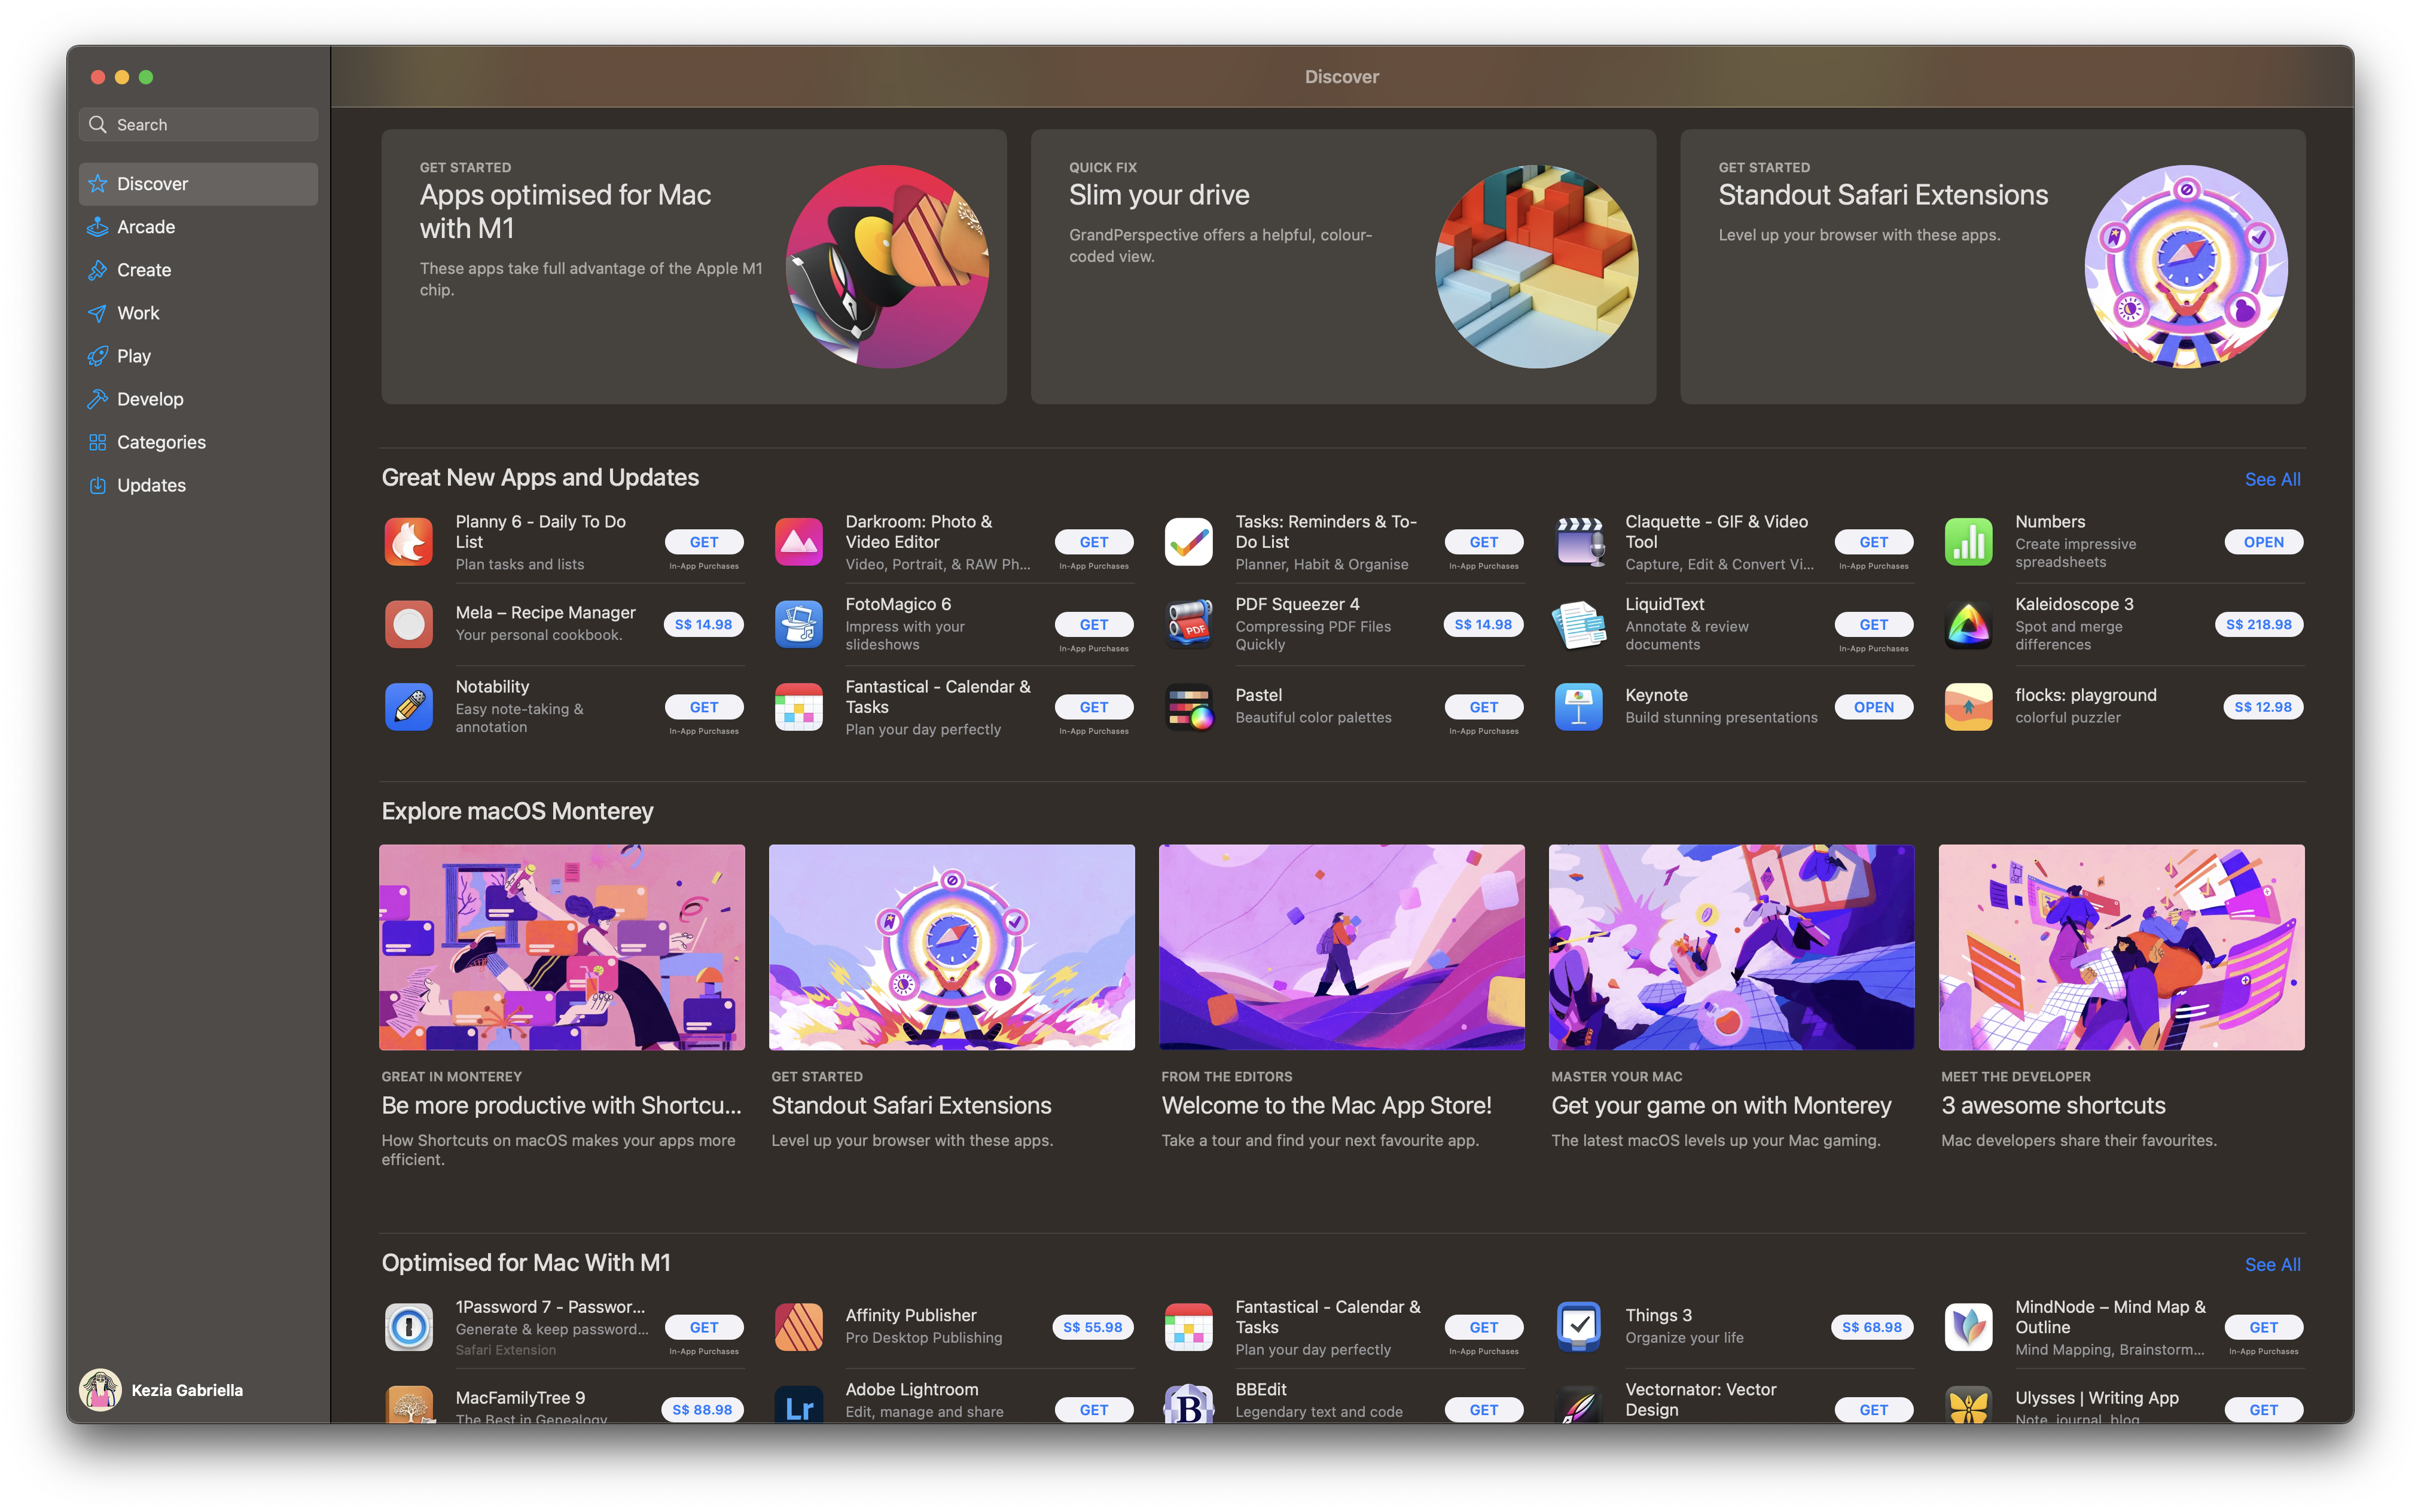Screen dimensions: 2421x1512
Task: Buy Mela Recipe Manager for S$ 14.98
Action: tap(703, 625)
